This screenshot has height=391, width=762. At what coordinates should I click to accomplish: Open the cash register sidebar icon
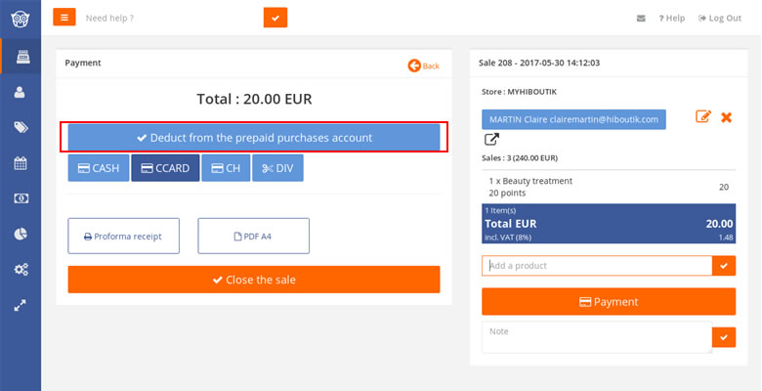click(22, 57)
